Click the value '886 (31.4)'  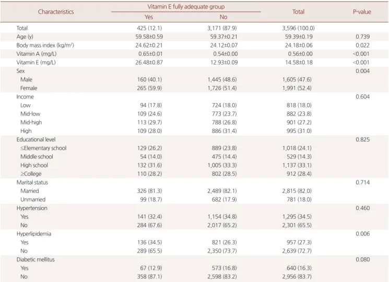coord(225,131)
